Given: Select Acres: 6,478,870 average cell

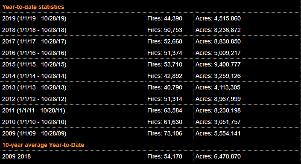Looking at the screenshot, I should 218,156.
